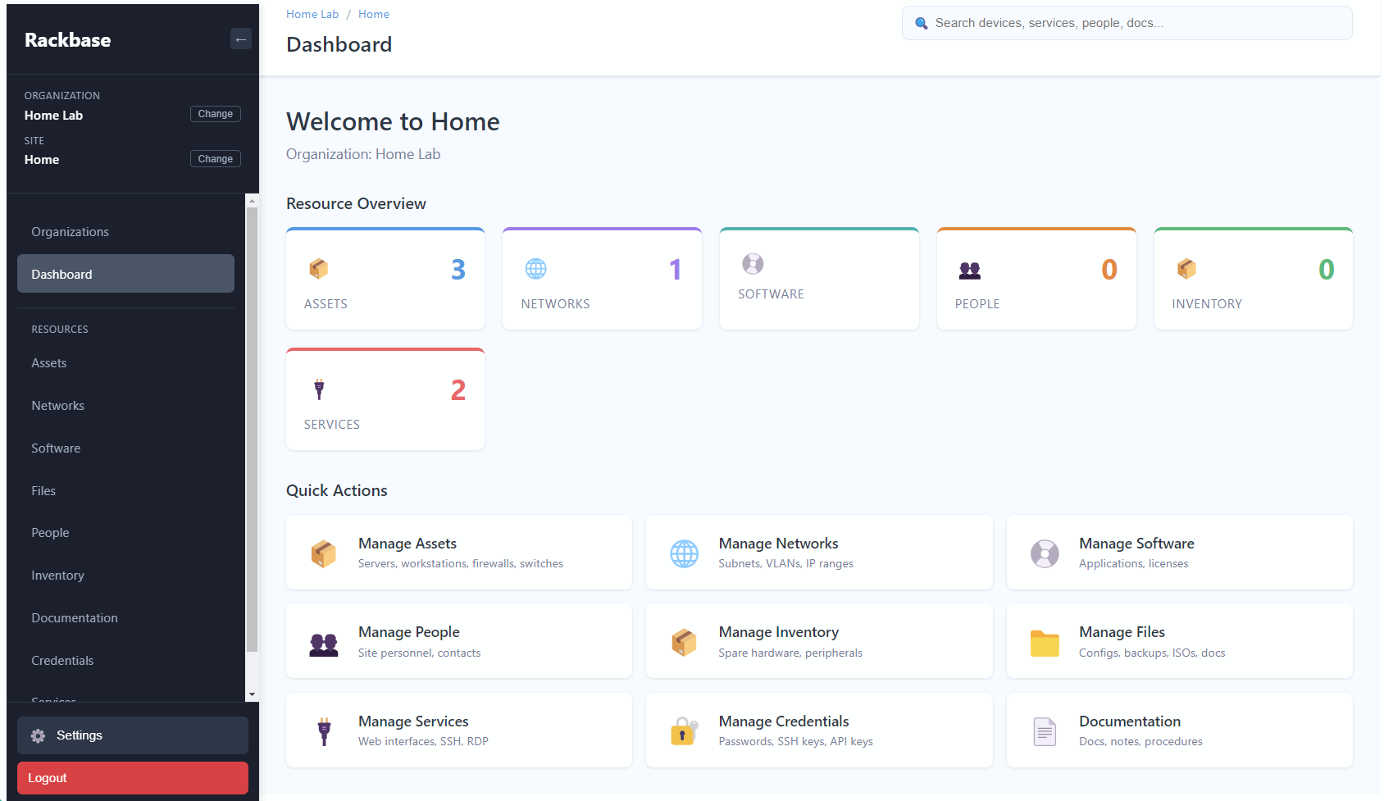1384x801 pixels.
Task: Click the Software disc icon in Resource Overview
Action: tap(753, 264)
